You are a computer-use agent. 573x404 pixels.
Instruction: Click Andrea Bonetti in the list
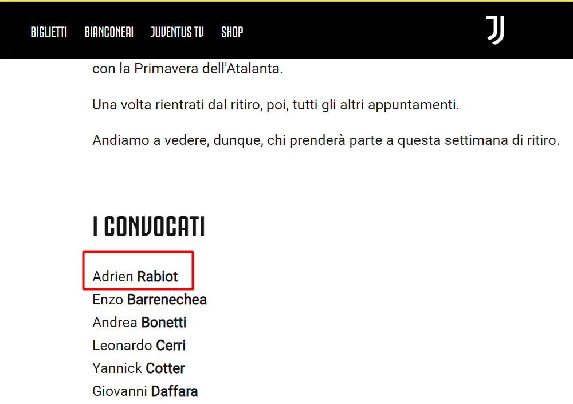click(x=139, y=323)
